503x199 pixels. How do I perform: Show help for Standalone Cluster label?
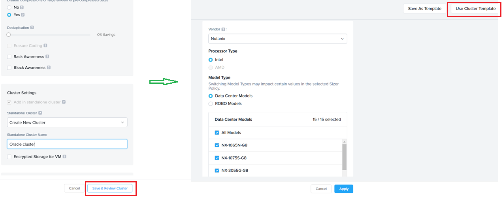[x=40, y=113]
